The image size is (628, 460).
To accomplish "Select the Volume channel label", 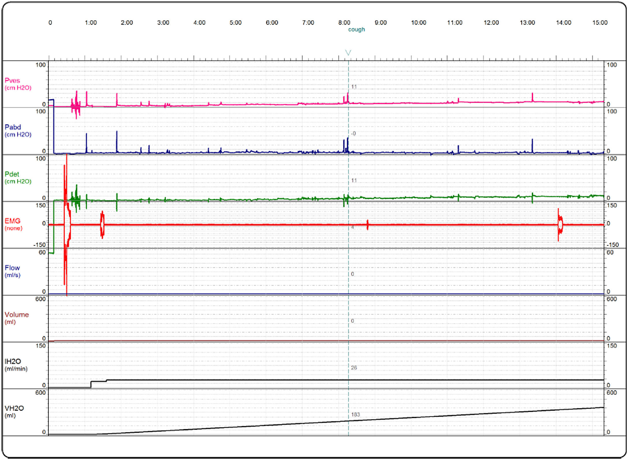I will (x=16, y=315).
